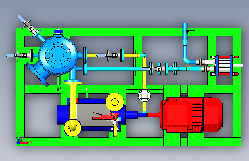Select the dark blue cap on top of the vessel

click(x=58, y=32)
